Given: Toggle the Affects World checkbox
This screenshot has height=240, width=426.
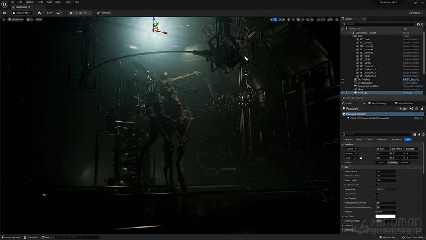Looking at the screenshot, I should tap(377, 194).
